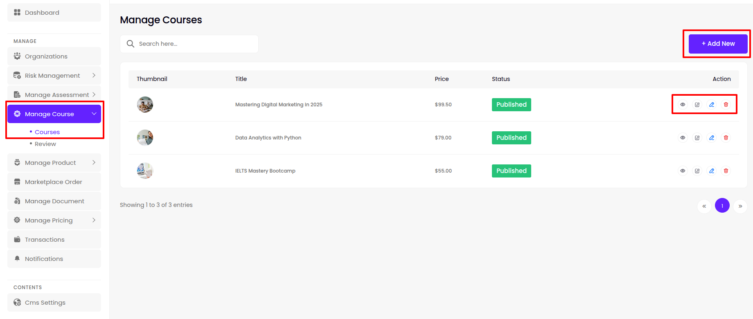The width and height of the screenshot is (753, 319).
Task: Open the IELTS Mastery Bootcamp thumbnail
Action: (145, 171)
